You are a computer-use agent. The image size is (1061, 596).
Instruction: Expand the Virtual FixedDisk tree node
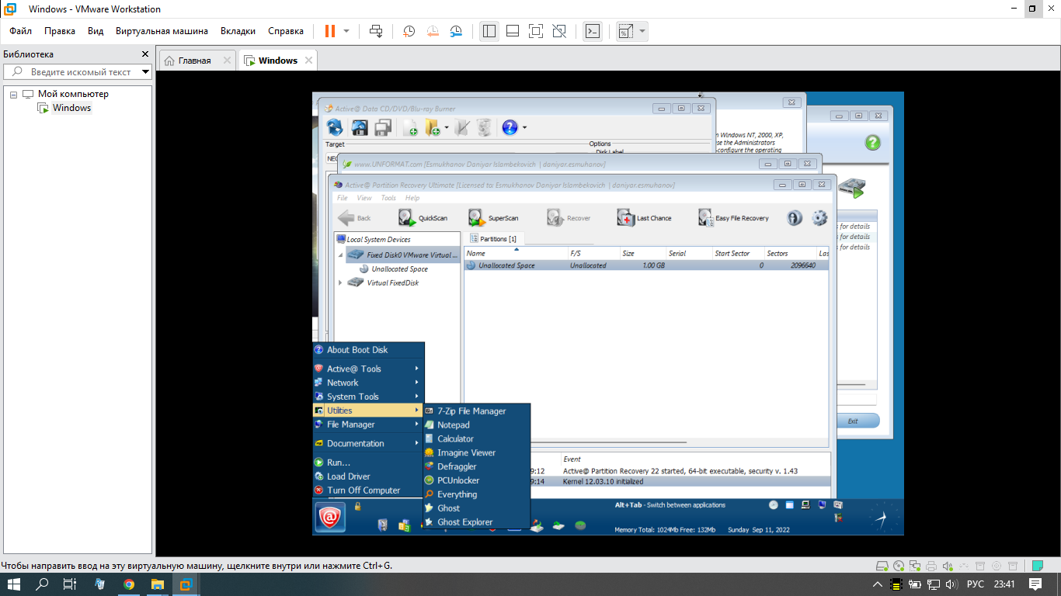pyautogui.click(x=340, y=282)
